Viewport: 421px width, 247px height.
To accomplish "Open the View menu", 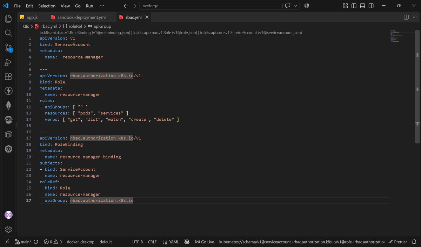I will [65, 6].
